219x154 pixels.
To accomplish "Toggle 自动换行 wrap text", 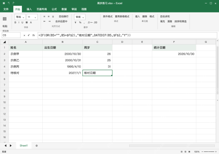I will click(x=64, y=17).
